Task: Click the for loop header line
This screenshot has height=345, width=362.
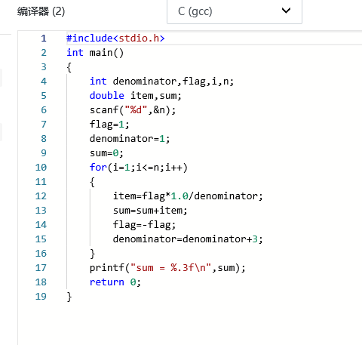Action: [139, 168]
